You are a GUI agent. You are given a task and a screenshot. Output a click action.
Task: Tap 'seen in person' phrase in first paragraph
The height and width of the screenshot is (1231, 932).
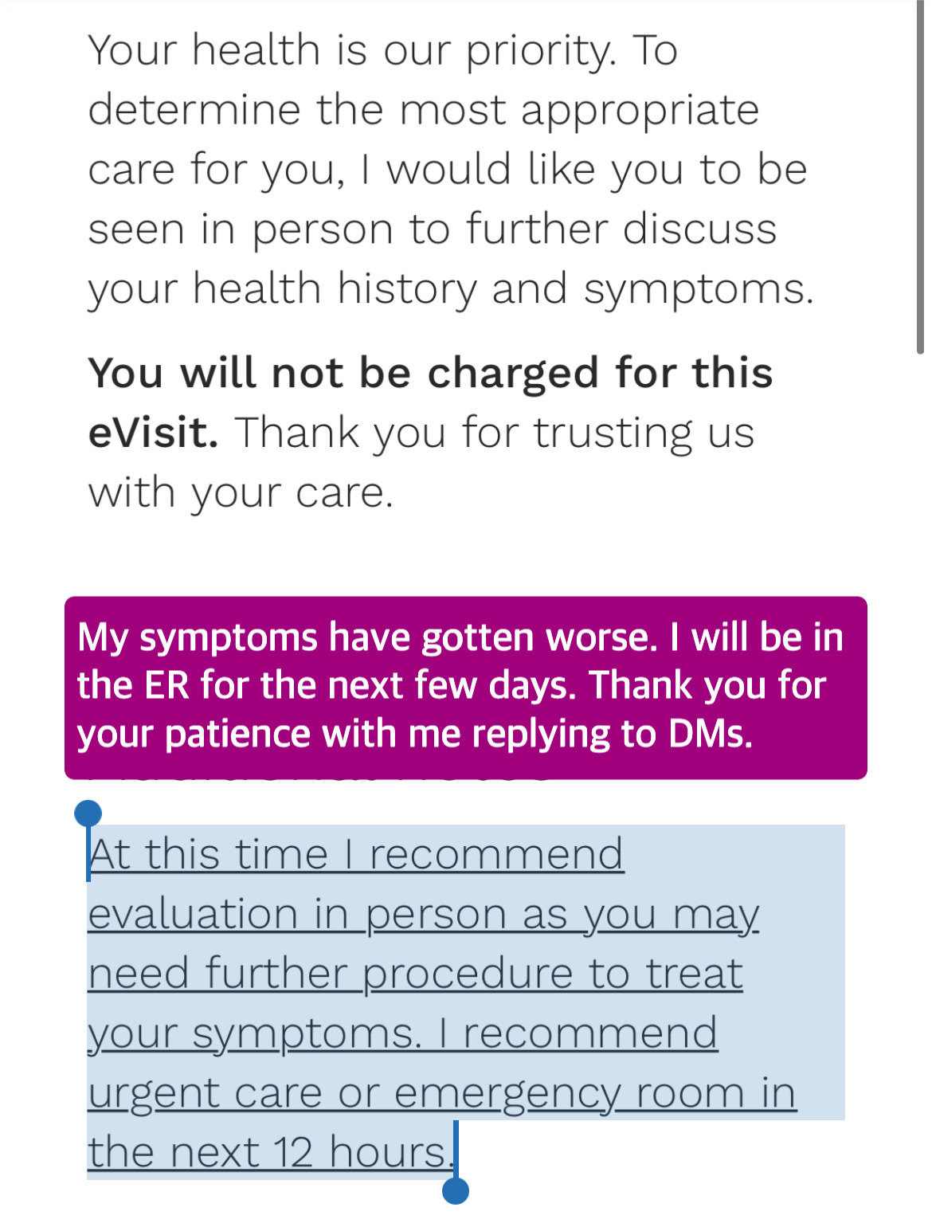tap(241, 229)
